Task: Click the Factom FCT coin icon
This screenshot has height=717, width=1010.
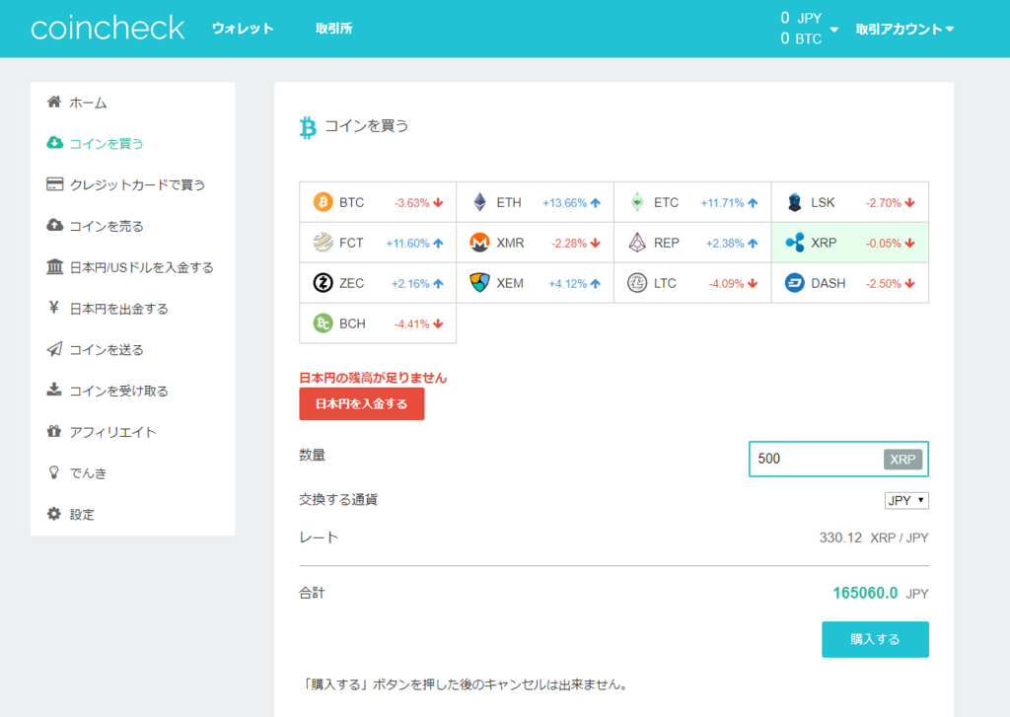Action: point(323,243)
